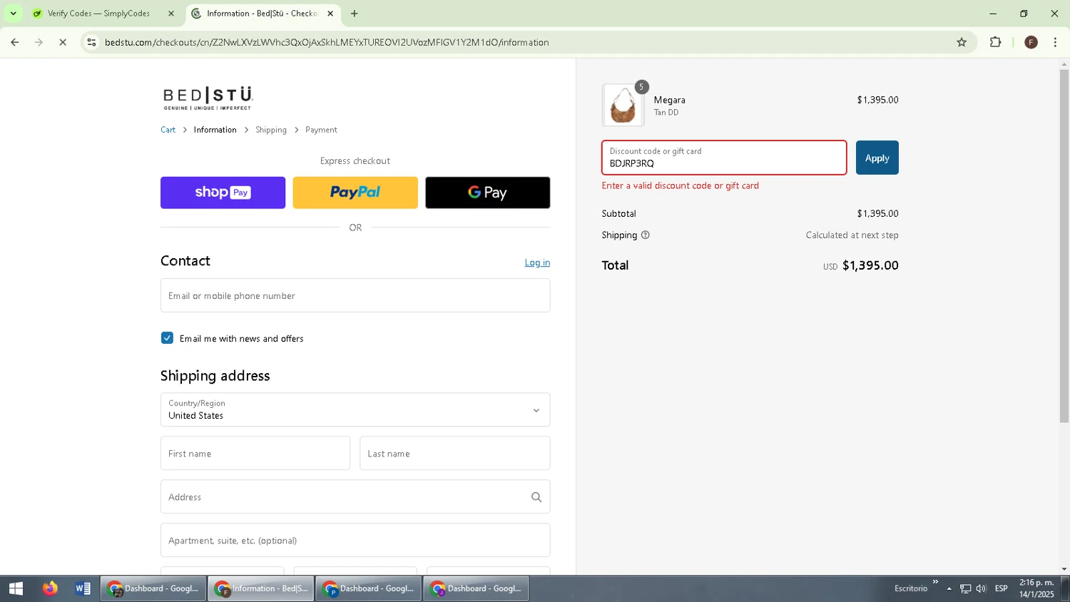Open the Windows Start menu
This screenshot has width=1070, height=602.
[x=16, y=588]
